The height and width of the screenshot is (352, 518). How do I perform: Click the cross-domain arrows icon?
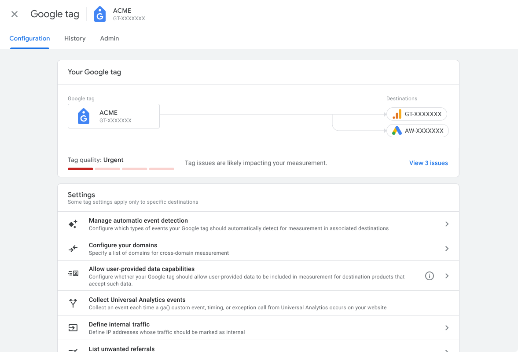(x=73, y=248)
